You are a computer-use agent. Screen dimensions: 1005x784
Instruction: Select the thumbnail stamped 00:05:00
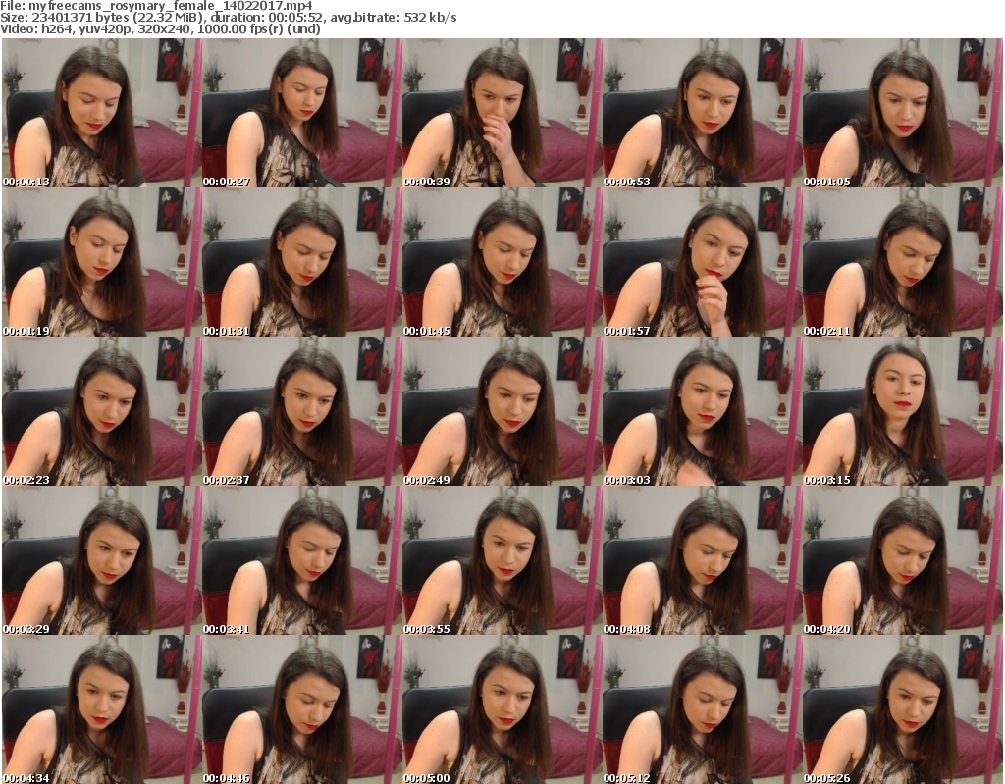pos(502,709)
